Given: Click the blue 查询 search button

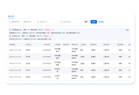Looking at the screenshot, I should (x=94, y=22).
